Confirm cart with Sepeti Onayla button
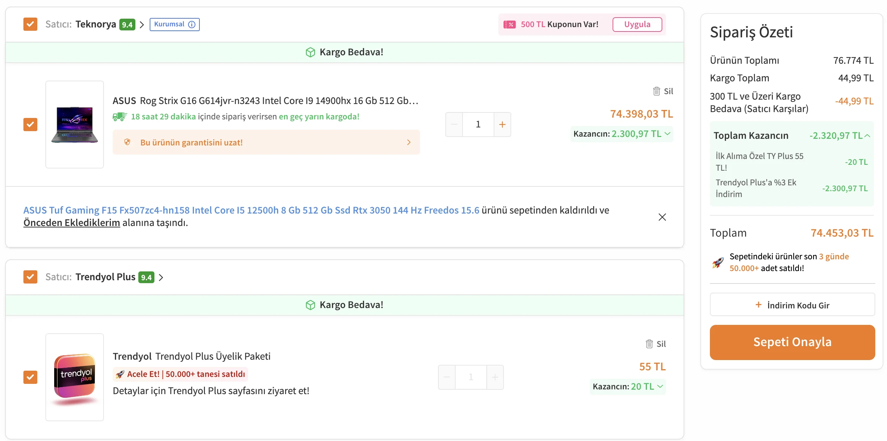This screenshot has width=887, height=441. pos(792,342)
